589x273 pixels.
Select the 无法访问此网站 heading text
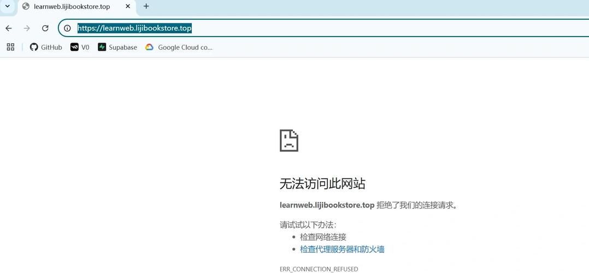[322, 184]
